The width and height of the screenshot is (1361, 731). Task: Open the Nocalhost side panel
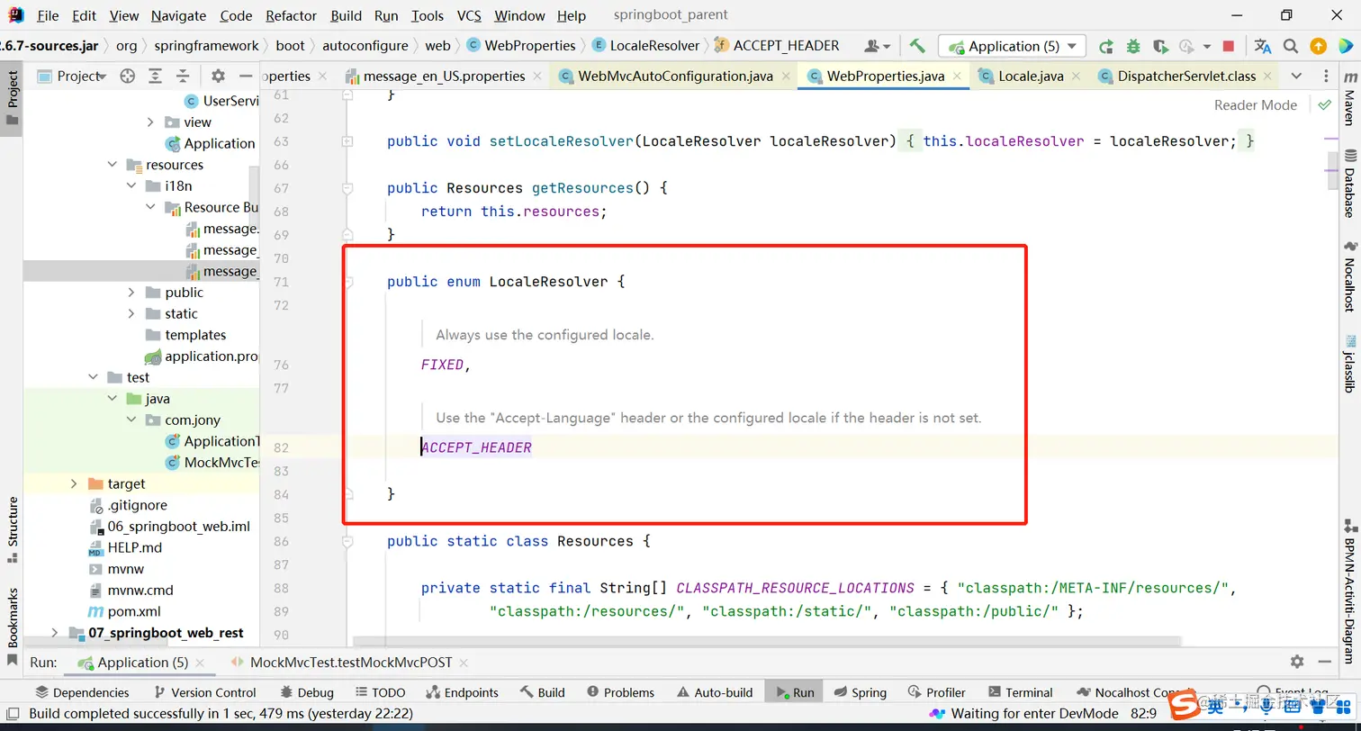click(x=1349, y=276)
